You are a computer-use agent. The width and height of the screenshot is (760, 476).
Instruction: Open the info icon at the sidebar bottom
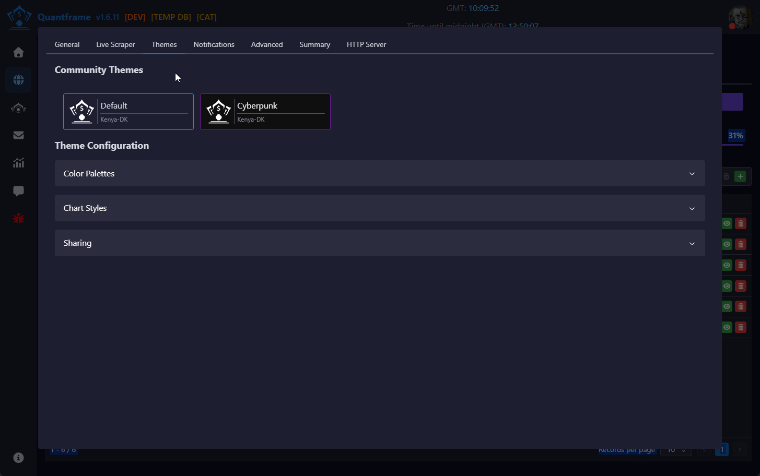tap(18, 458)
